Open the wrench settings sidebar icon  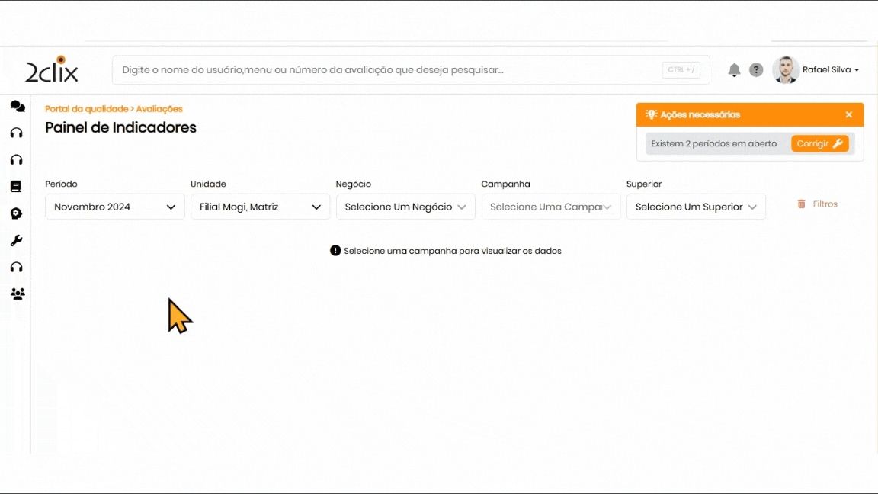(16, 240)
